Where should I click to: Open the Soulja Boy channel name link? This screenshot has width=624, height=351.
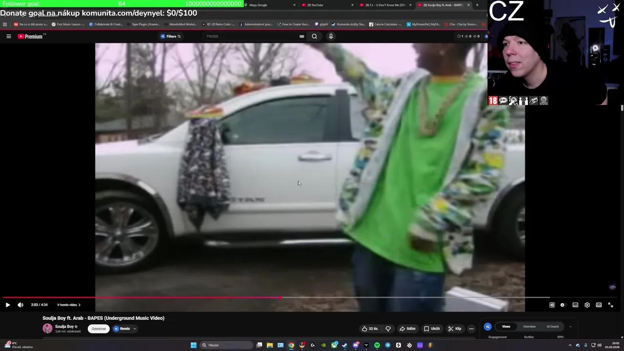pos(64,327)
